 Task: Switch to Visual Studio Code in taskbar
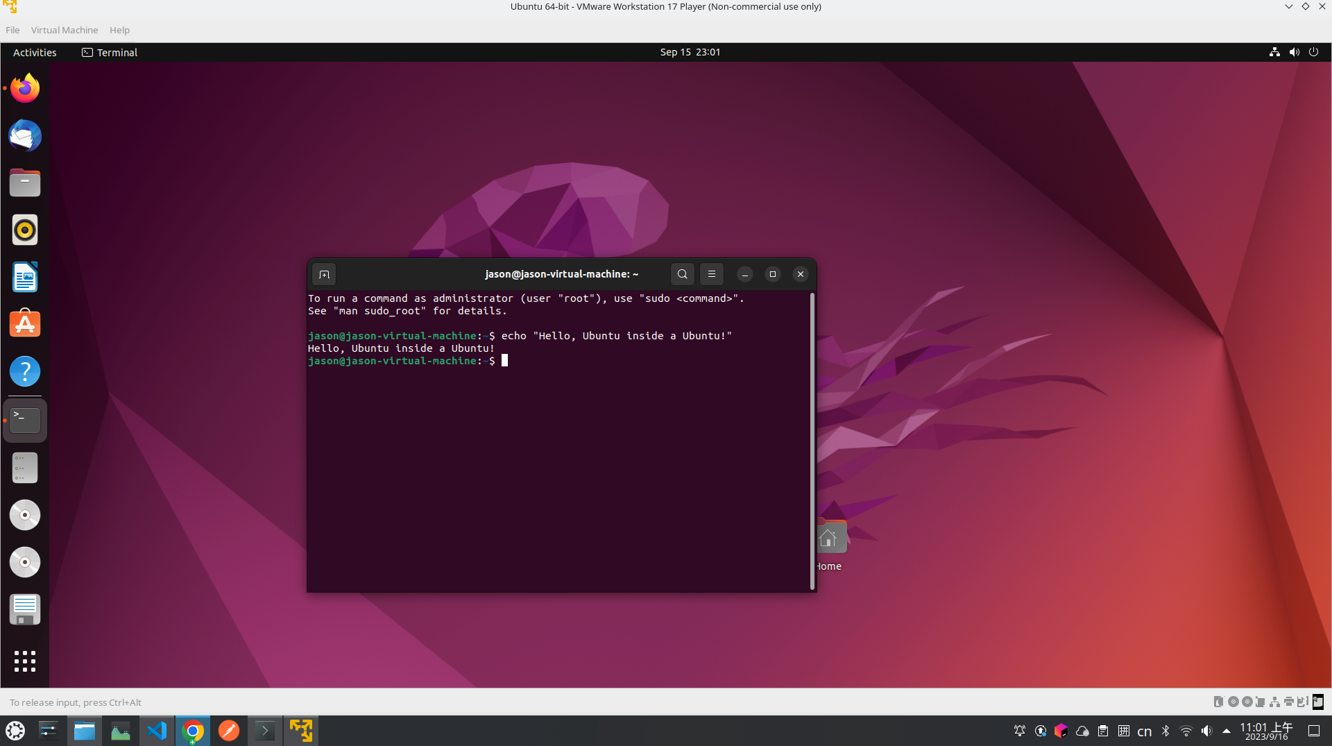click(157, 731)
